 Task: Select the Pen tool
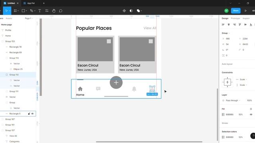click(31, 11)
